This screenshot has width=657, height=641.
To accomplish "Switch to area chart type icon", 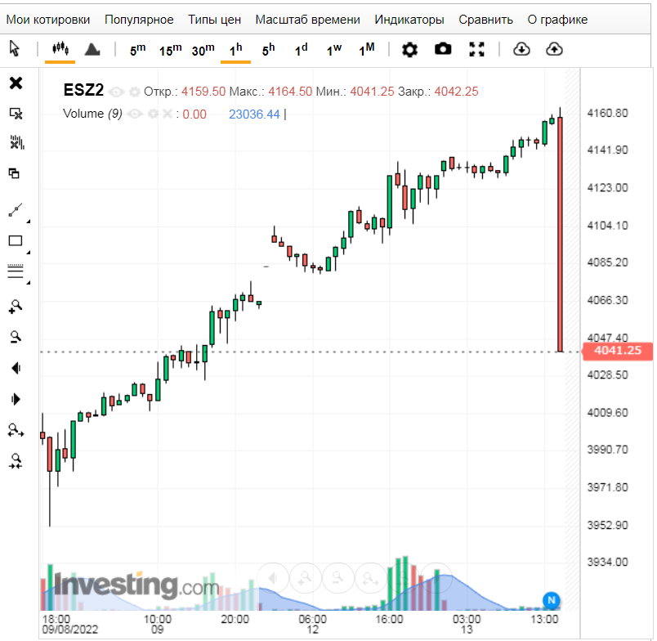I will point(92,50).
